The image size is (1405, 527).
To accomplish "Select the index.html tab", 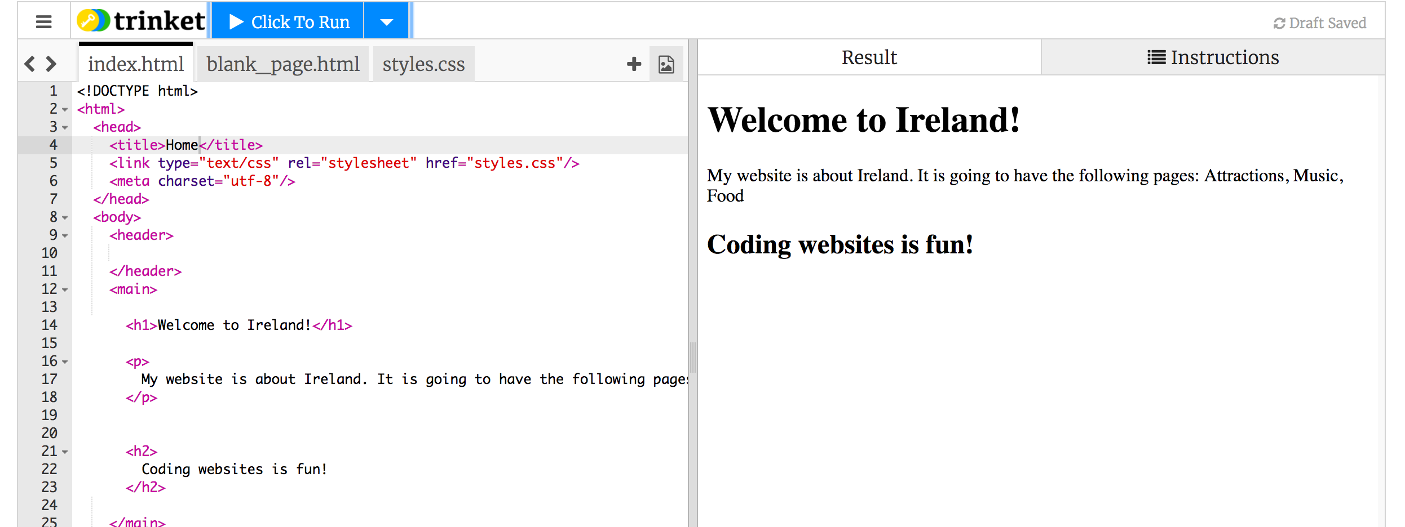I will 136,64.
